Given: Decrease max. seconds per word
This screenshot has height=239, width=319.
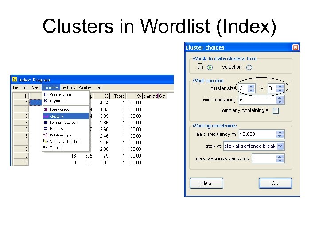Looking at the screenshot, I should click(280, 161).
